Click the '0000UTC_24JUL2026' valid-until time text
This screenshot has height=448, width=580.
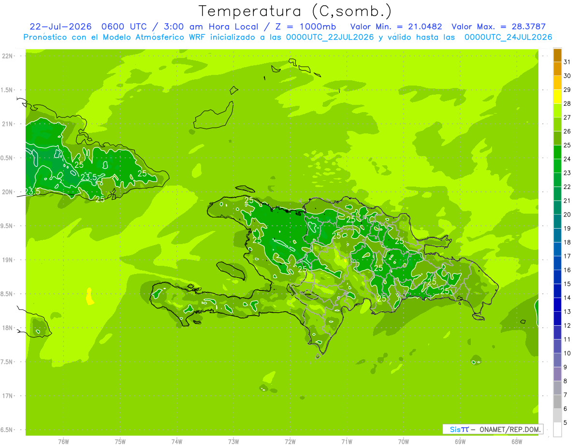coord(508,37)
